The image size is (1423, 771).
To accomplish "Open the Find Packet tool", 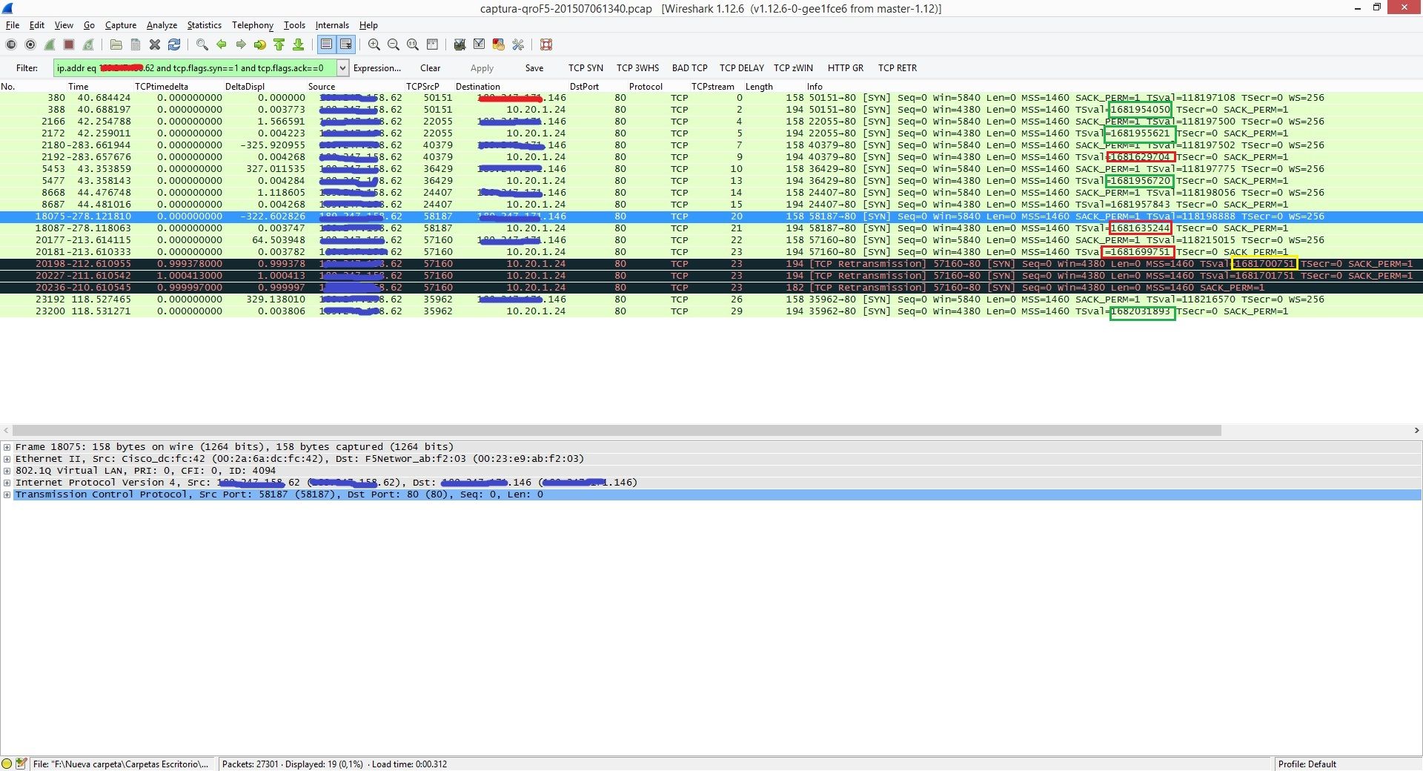I will (x=202, y=44).
